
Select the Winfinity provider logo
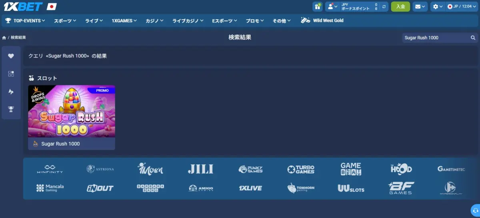click(50, 169)
